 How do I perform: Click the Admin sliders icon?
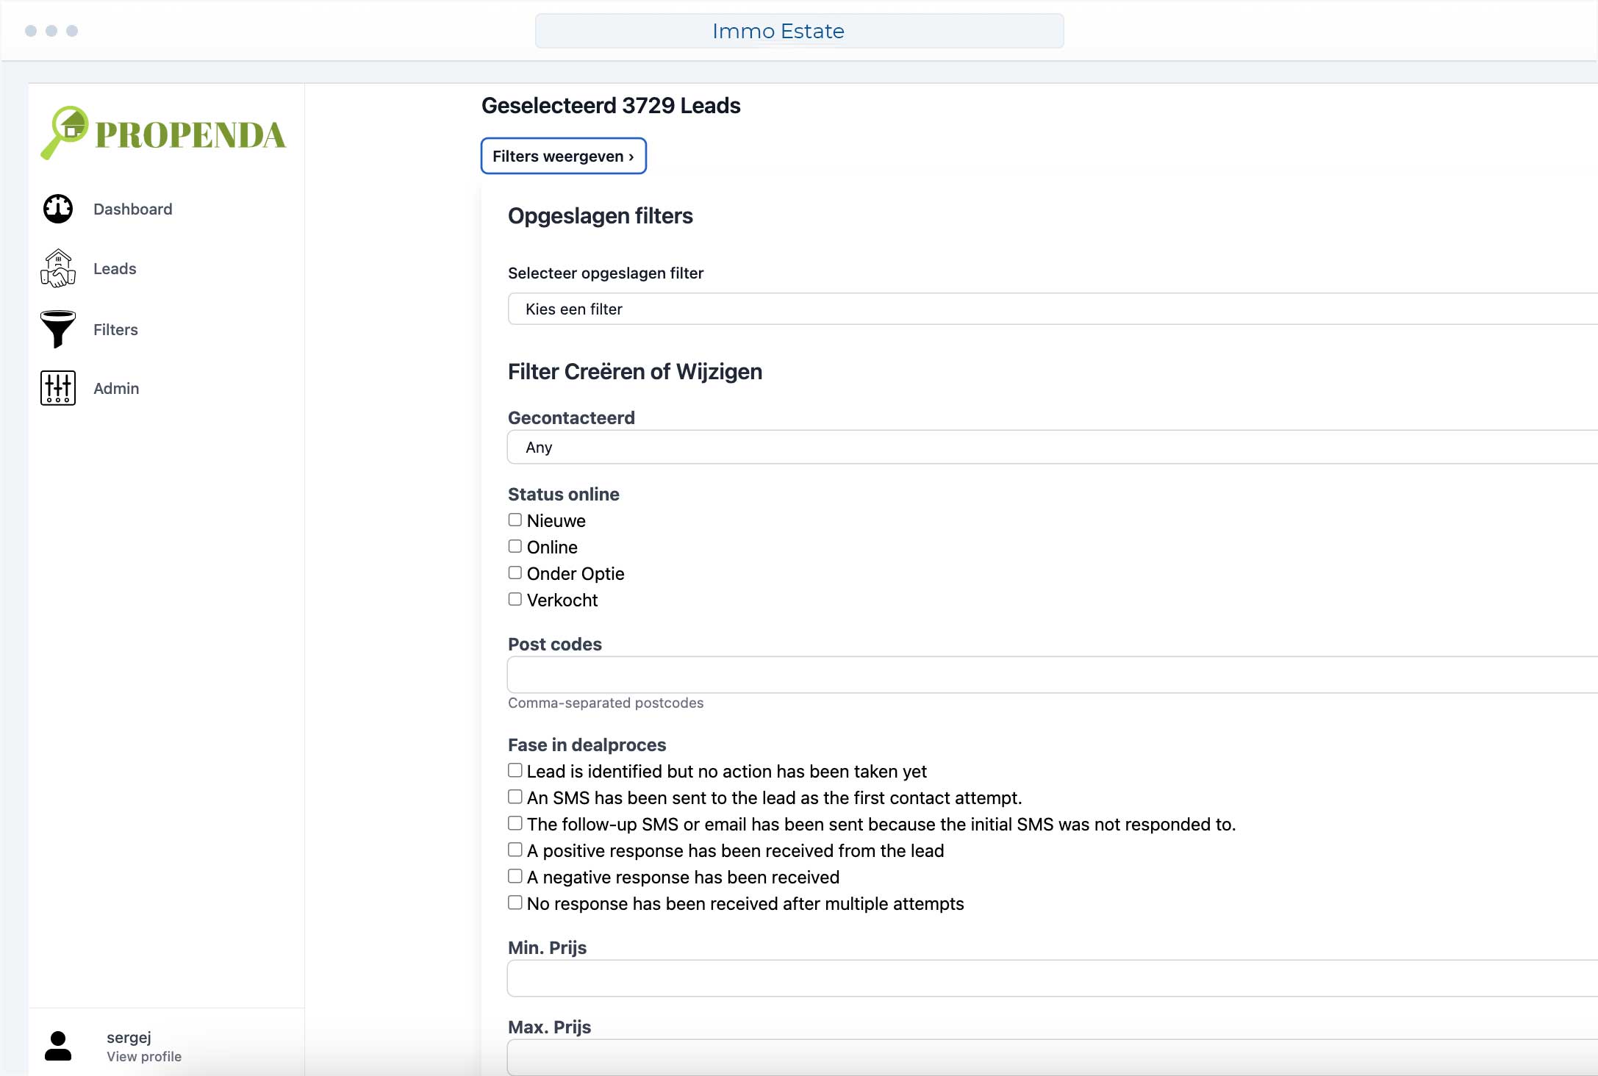click(x=58, y=388)
